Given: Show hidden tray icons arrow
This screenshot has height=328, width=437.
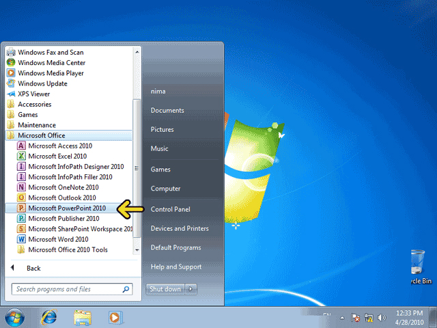Looking at the screenshot, I should click(x=342, y=318).
